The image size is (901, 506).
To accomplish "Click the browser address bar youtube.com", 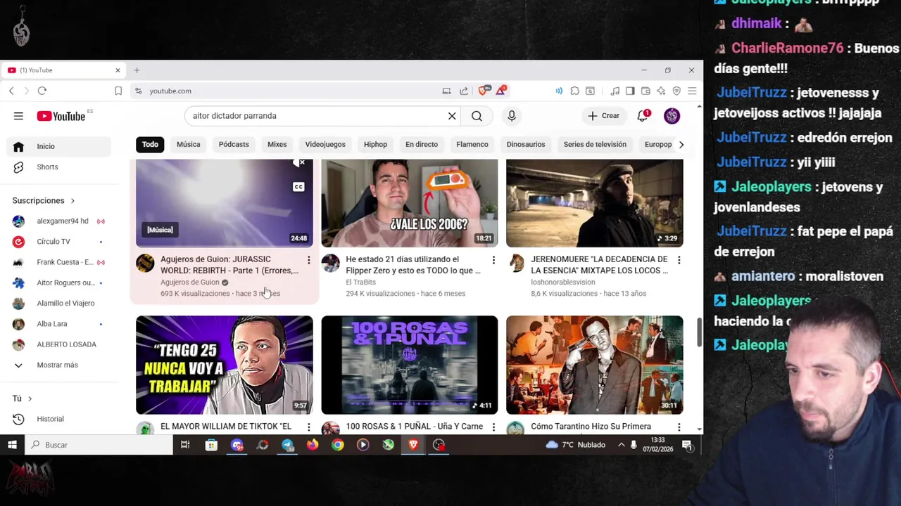I will [x=170, y=91].
